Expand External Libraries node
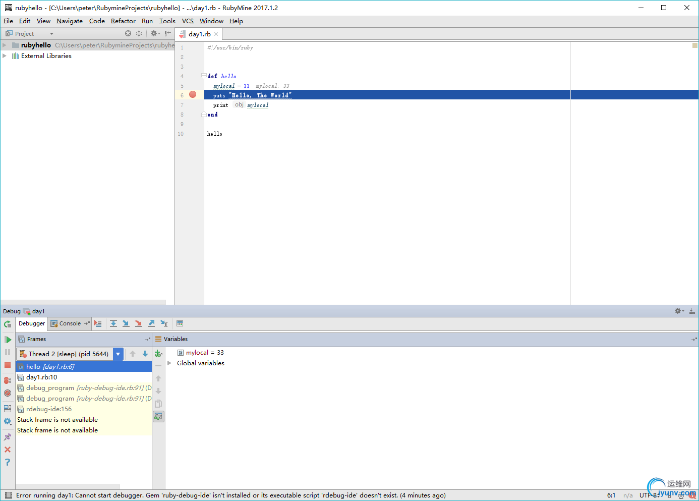Screen dimensions: 699x501 (5, 56)
